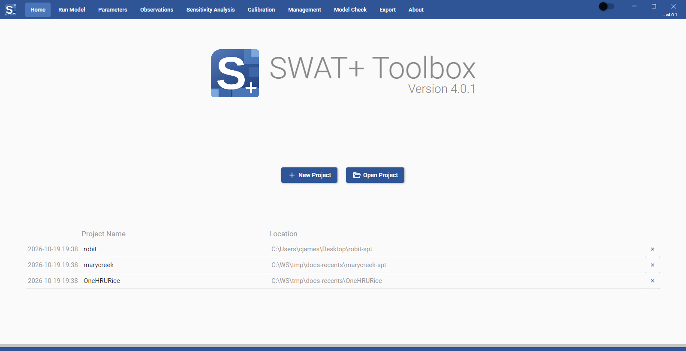Remove OneHRURice from recent projects
This screenshot has height=351, width=686.
(x=653, y=281)
